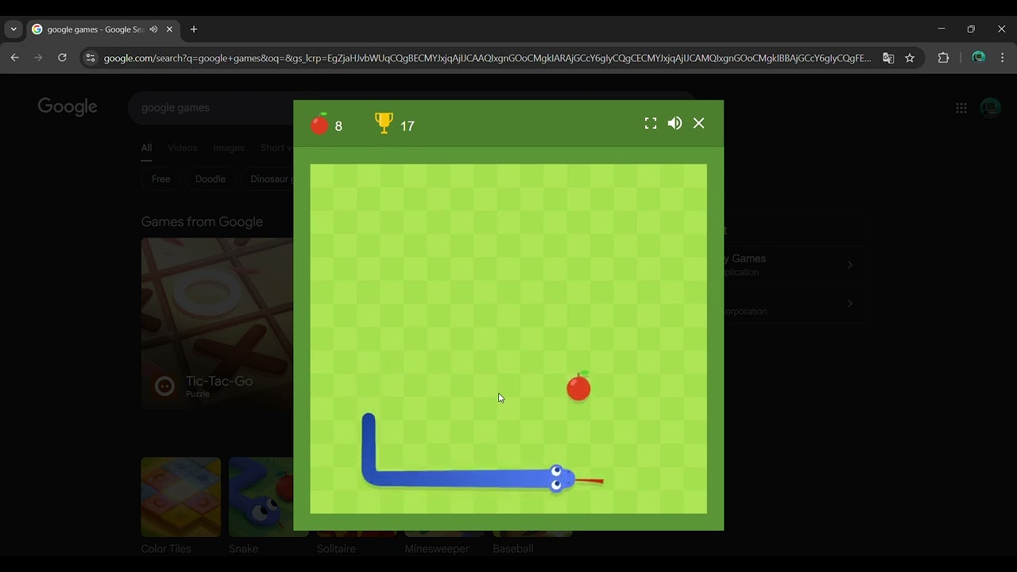1017x572 pixels.
Task: Select the Doodle filter chip
Action: tap(211, 179)
